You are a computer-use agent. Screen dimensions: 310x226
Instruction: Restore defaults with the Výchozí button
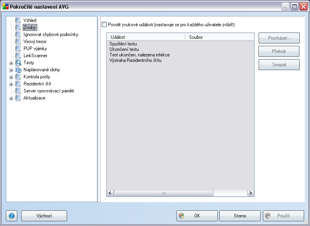pos(44,216)
